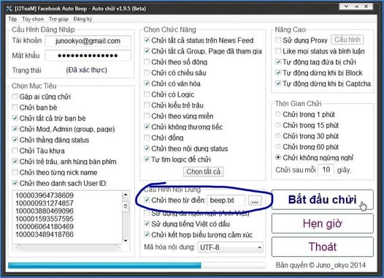
Task: Uncheck Chửi thằng đăng status
Action: [15, 140]
